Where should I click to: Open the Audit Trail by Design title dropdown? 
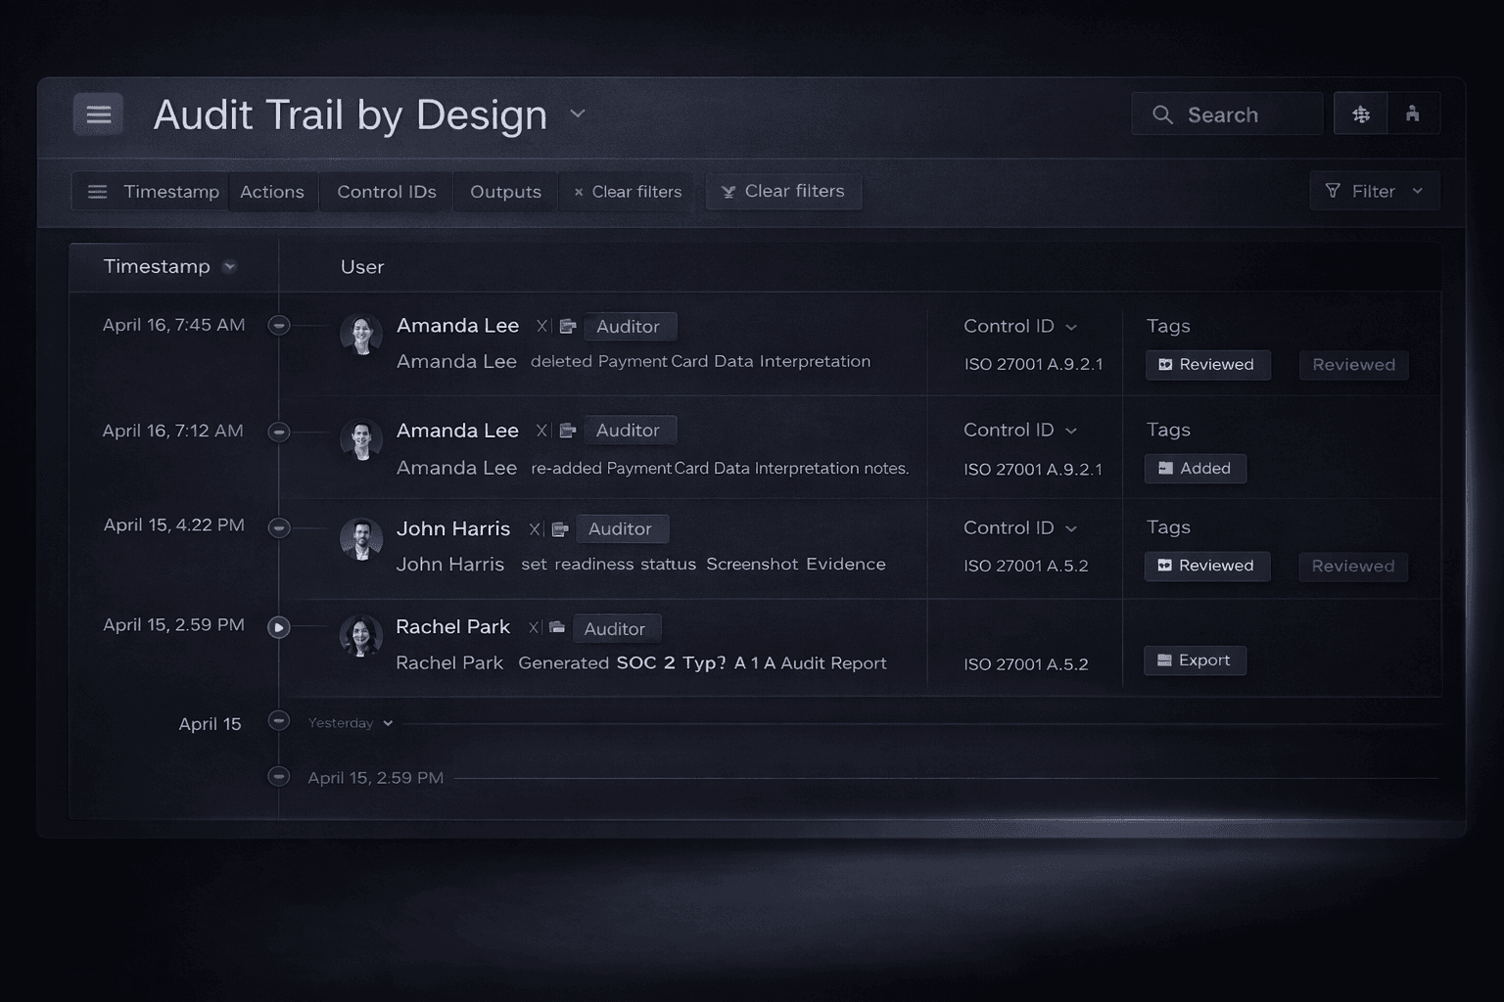click(578, 114)
